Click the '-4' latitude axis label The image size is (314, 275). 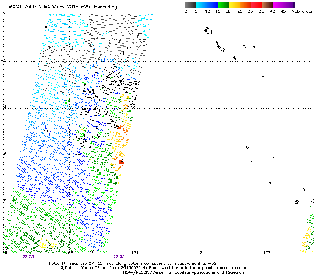point(4,107)
